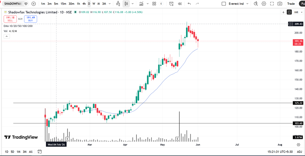The image size is (305, 156).
Task: Open the INR currency dropdown
Action: 298,12
